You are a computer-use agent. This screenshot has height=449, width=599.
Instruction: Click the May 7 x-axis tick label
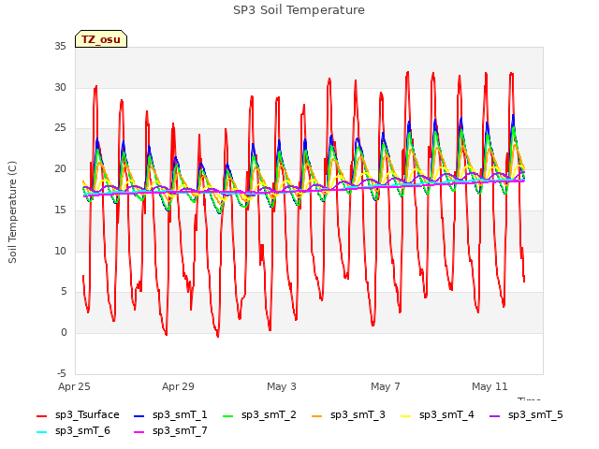click(386, 386)
